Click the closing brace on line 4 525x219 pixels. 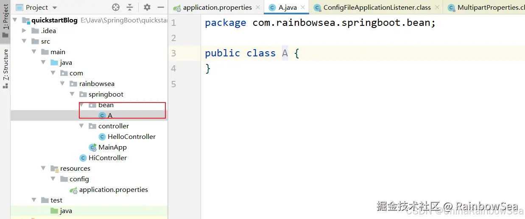[x=208, y=69]
